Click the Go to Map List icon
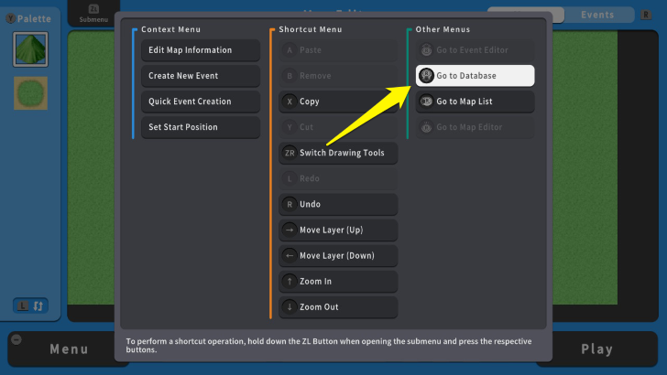This screenshot has width=667, height=375. click(427, 102)
